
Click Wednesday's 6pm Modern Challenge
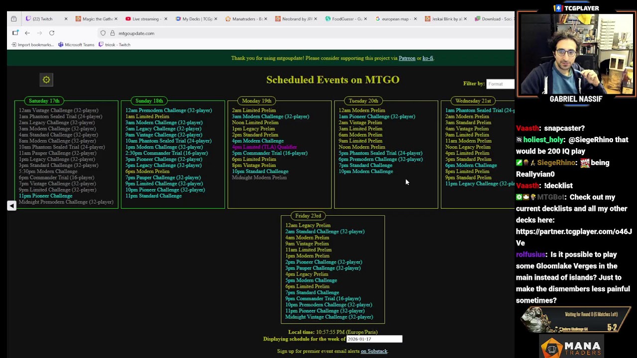point(471,166)
